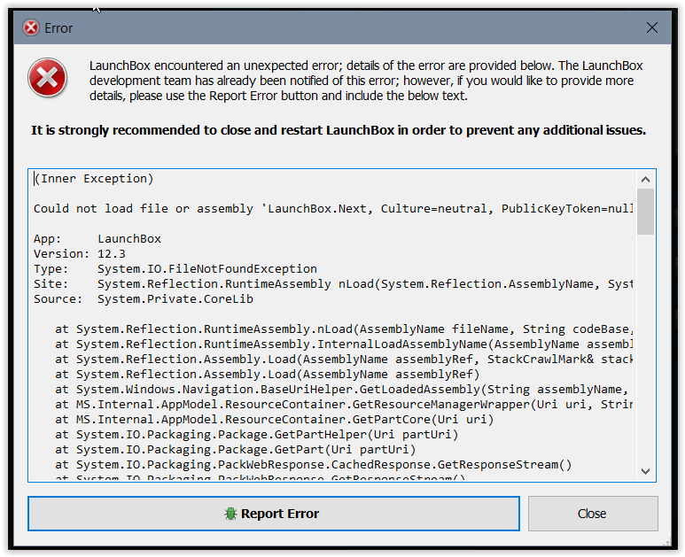Screen dimensions: 685x557
Task: Click the scroll down arrow in error details
Action: [x=645, y=471]
